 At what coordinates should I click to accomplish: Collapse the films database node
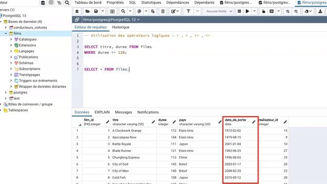point(6,33)
